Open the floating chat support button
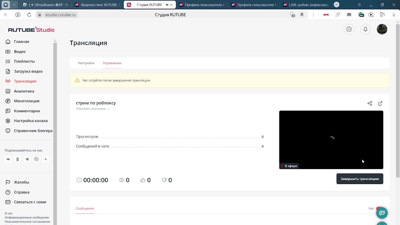Image resolution: width=400 pixels, height=225 pixels. tap(382, 213)
